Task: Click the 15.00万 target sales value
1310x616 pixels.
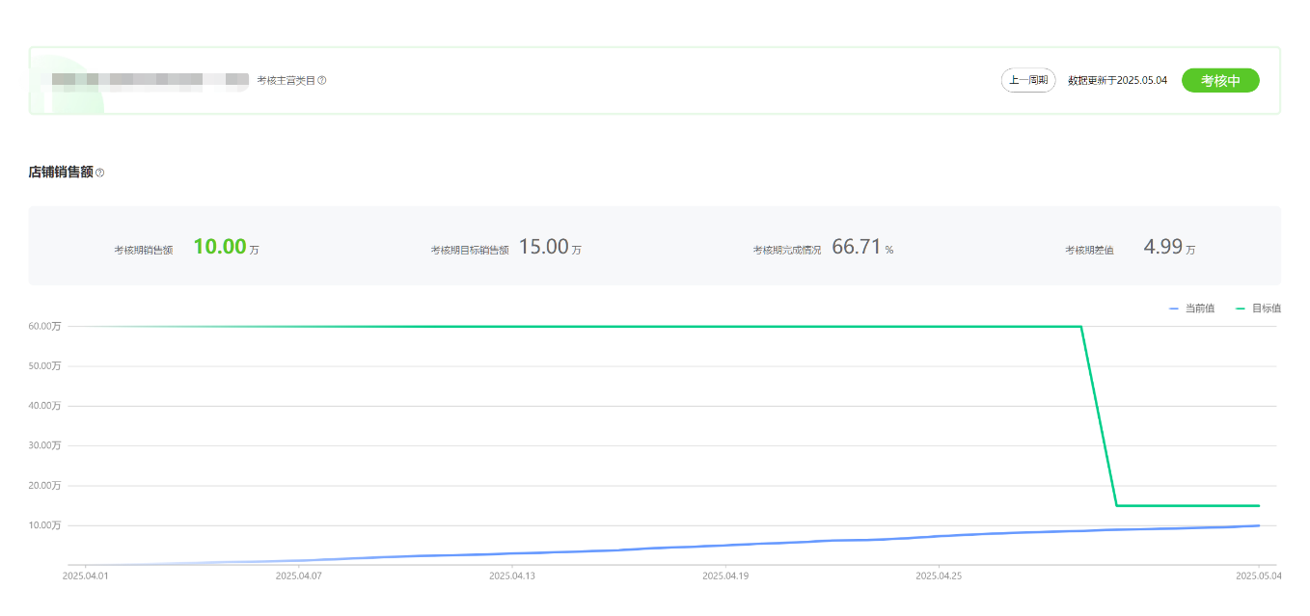Action: coord(544,247)
